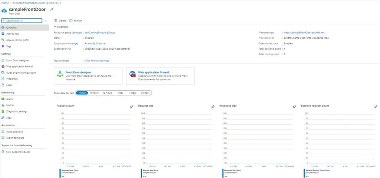Change subscription via the change link

click(x=73, y=43)
